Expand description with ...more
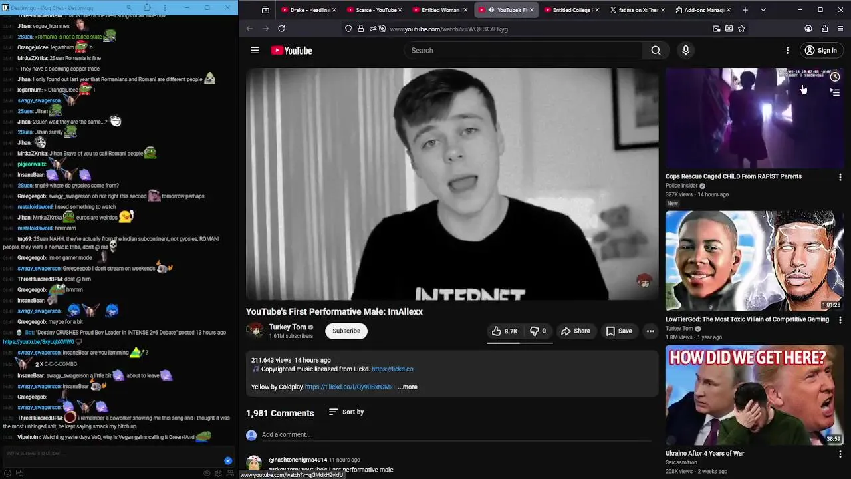 [408, 387]
